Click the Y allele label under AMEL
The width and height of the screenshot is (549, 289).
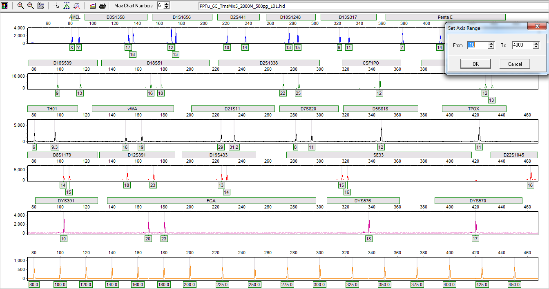(x=79, y=47)
